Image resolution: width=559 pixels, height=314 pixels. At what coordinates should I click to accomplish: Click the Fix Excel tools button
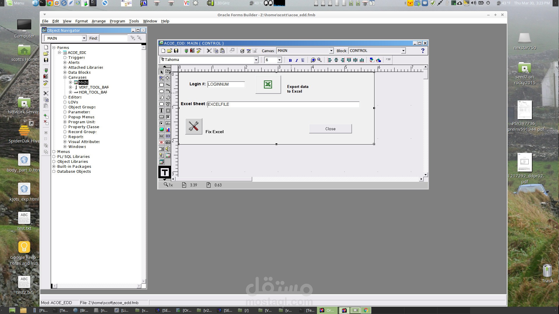point(194,126)
